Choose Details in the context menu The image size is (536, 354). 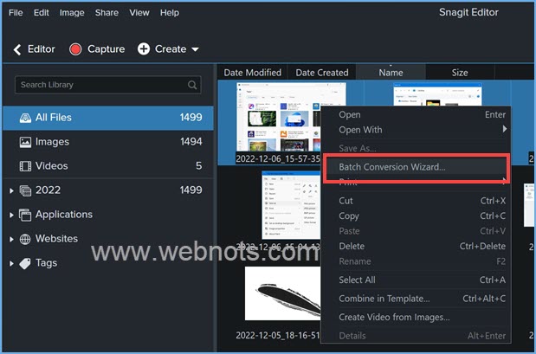pyautogui.click(x=416, y=336)
